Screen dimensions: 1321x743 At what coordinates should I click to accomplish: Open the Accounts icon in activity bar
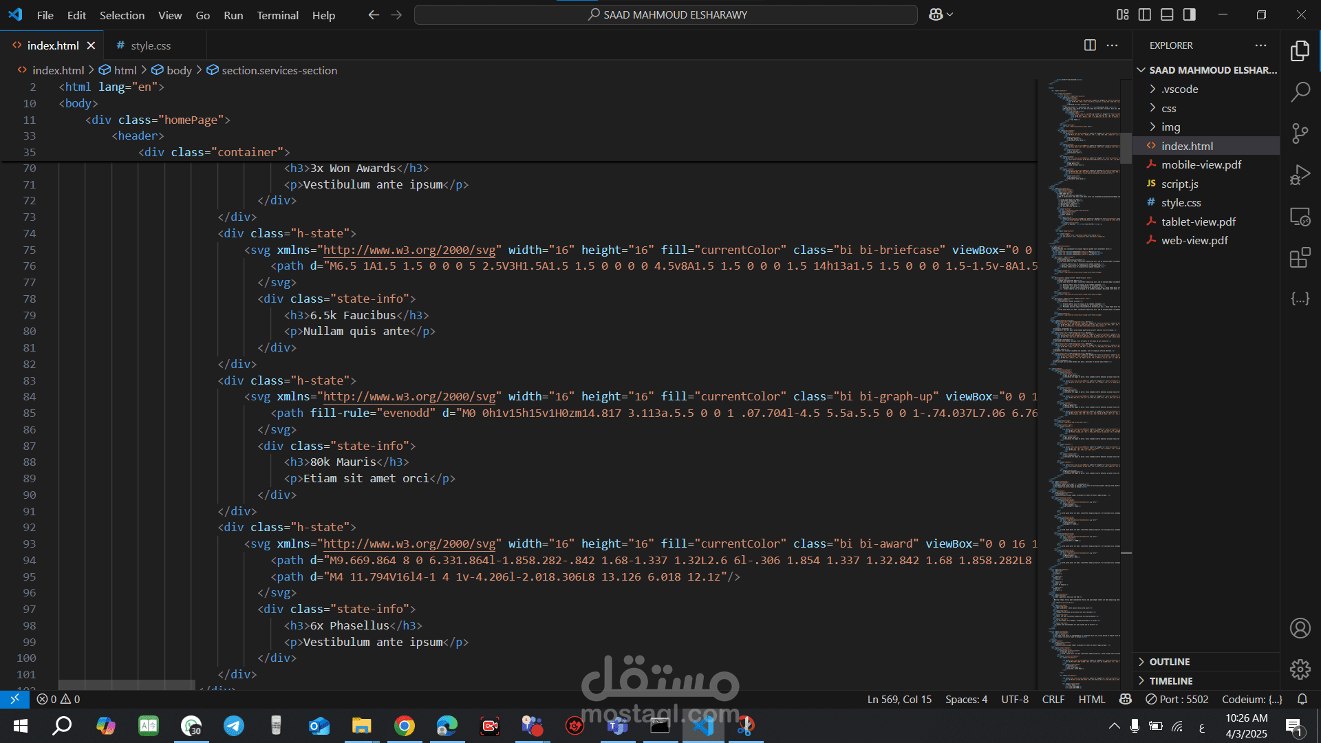tap(1300, 628)
